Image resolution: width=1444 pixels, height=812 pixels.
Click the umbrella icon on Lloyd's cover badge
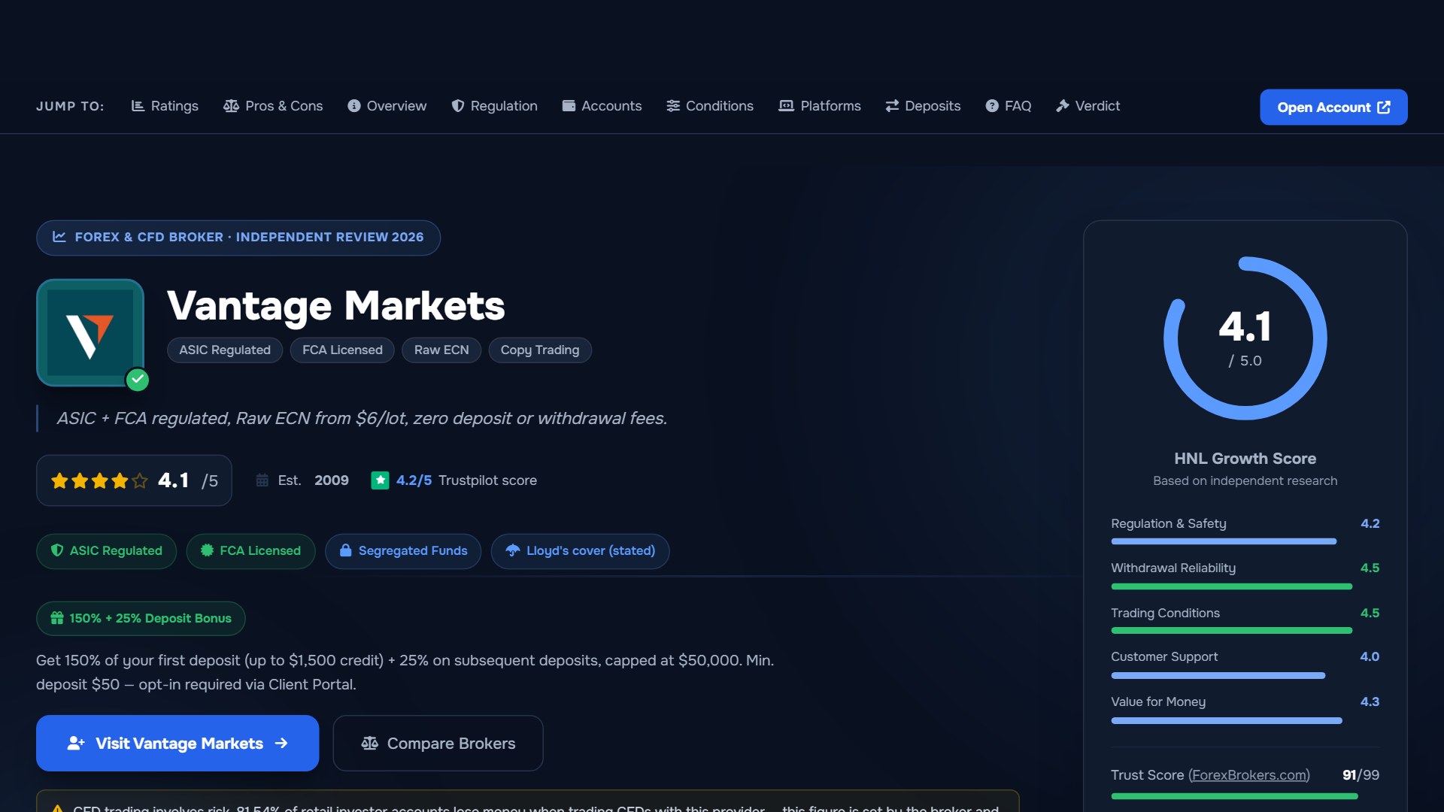[x=513, y=550]
